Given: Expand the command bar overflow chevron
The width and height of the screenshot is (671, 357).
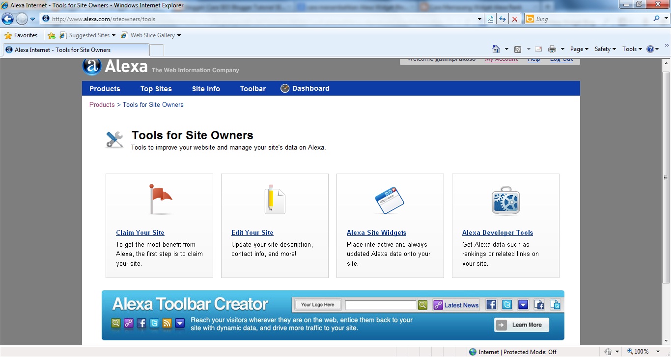Looking at the screenshot, I should point(667,45).
